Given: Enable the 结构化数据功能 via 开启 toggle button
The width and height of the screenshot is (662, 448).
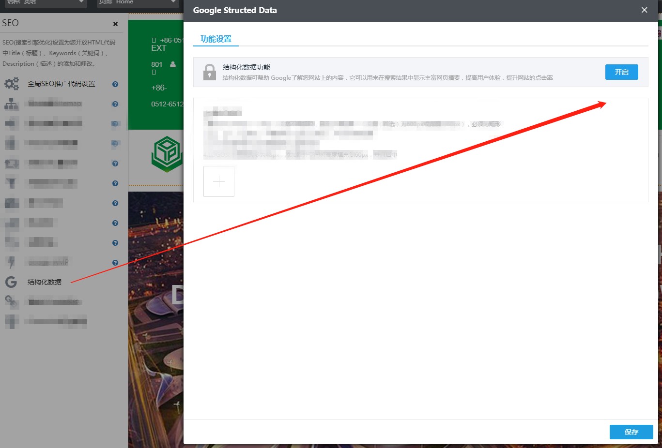Looking at the screenshot, I should tap(621, 72).
